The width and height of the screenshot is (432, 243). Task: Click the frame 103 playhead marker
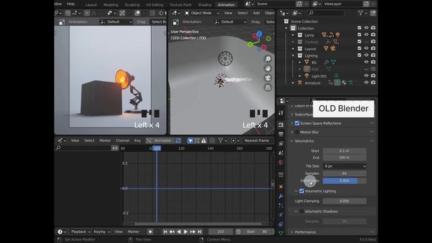157,148
